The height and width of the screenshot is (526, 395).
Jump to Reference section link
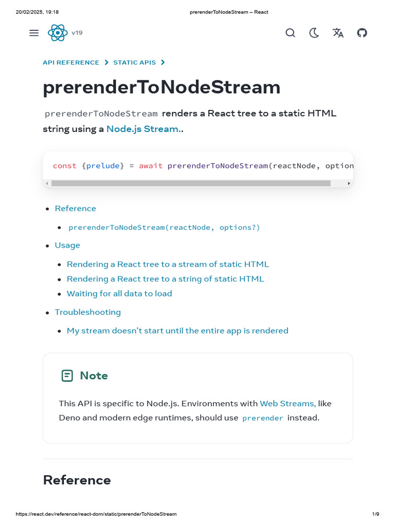(x=76, y=209)
